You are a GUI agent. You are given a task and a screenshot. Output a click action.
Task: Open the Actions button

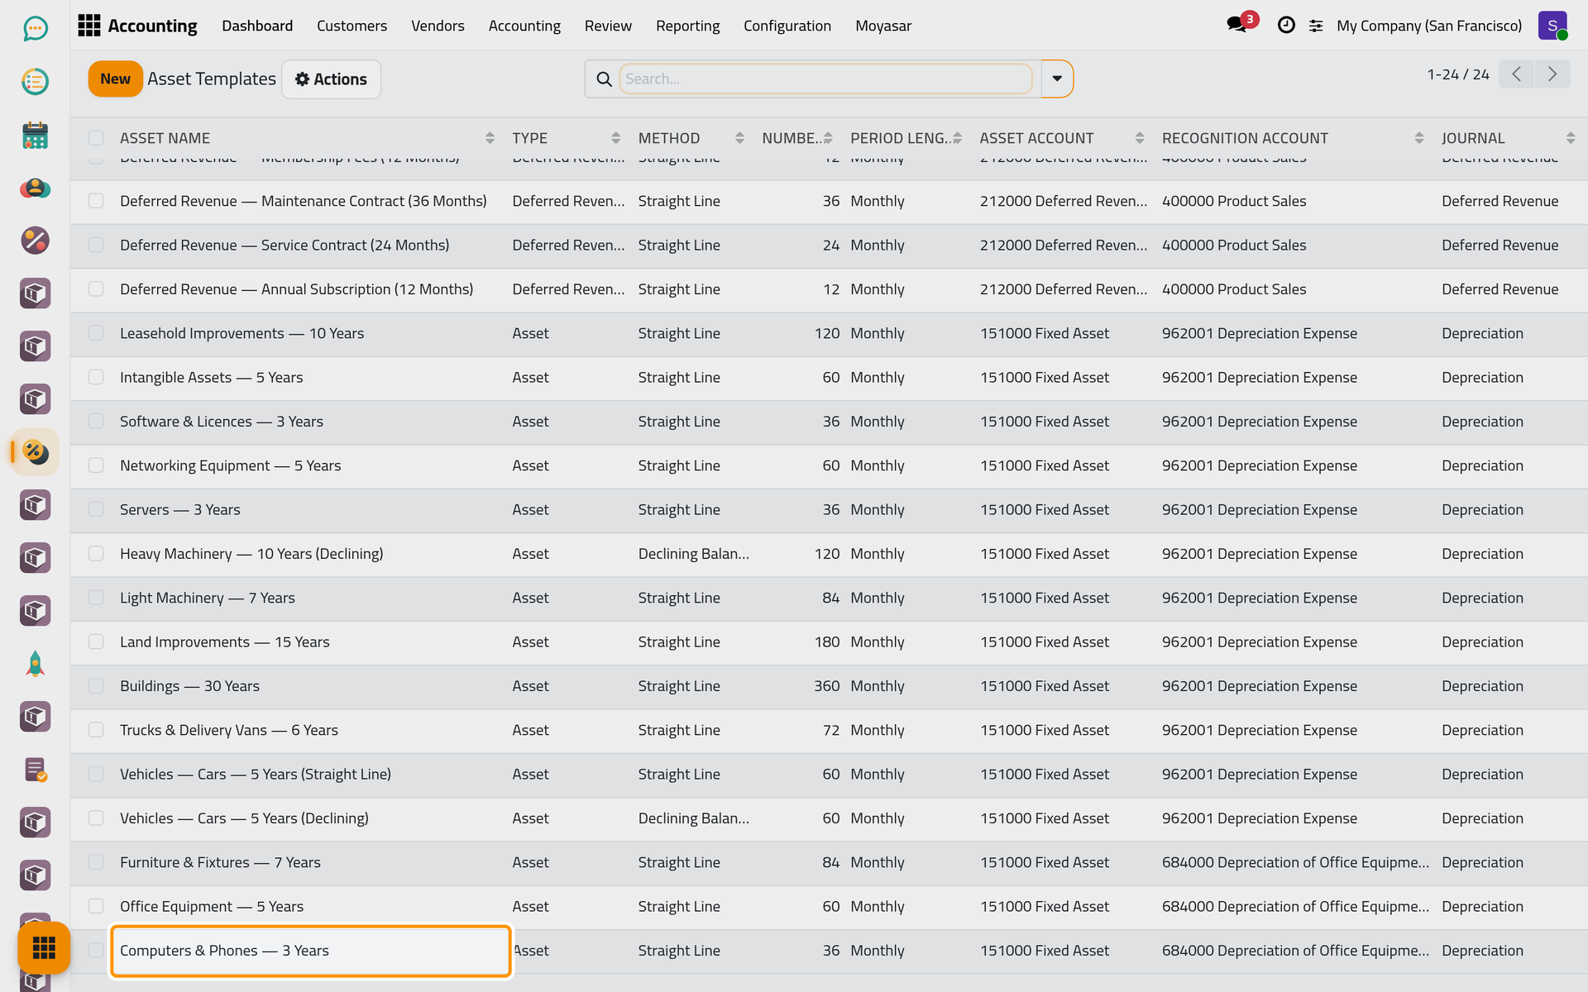(x=331, y=79)
